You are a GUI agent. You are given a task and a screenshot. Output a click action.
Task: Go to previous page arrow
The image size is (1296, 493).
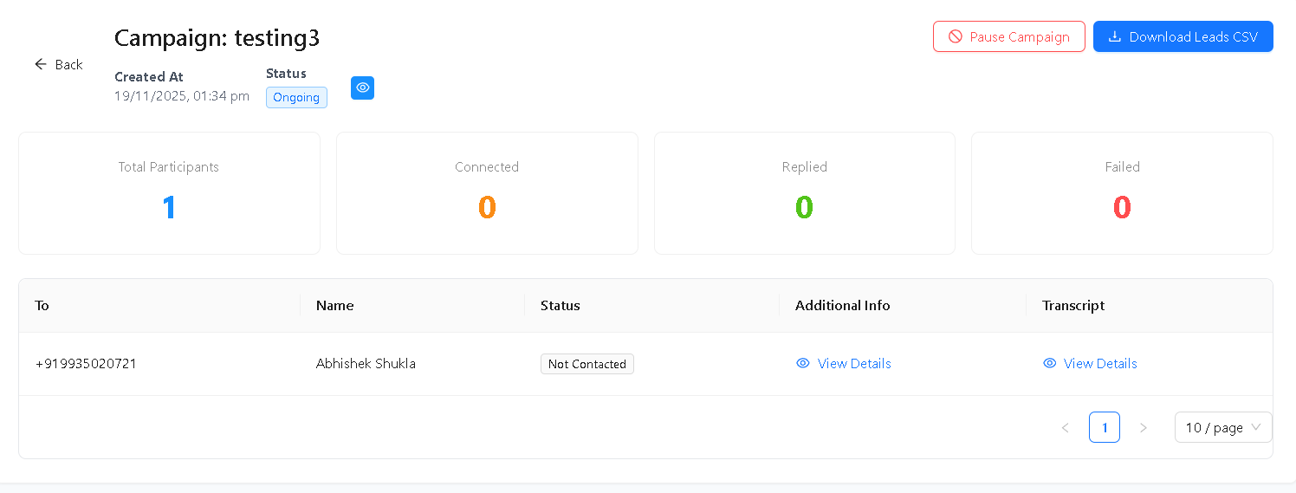[1066, 427]
